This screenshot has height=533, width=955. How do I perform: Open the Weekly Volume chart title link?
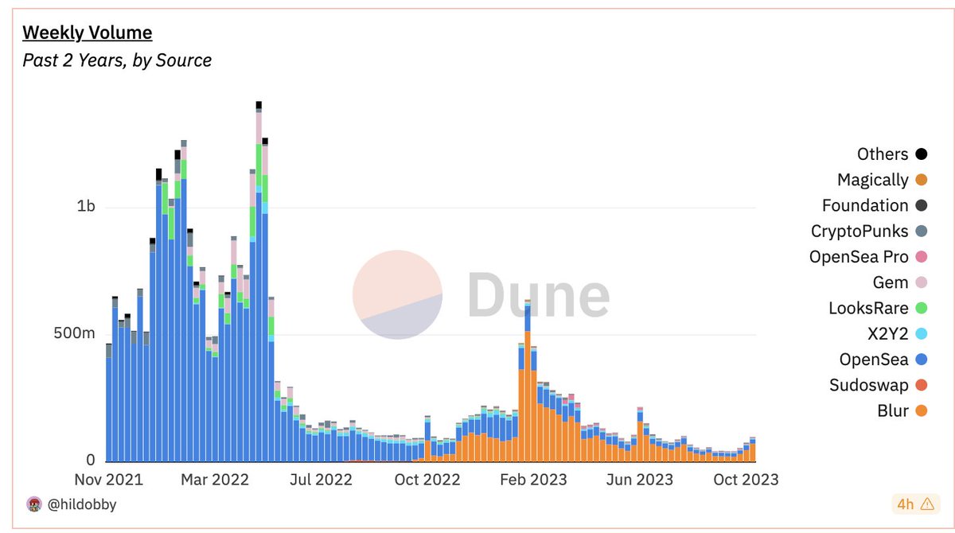pos(87,33)
